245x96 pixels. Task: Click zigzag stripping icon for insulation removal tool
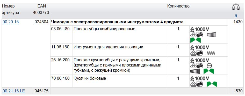pos(211,53)
